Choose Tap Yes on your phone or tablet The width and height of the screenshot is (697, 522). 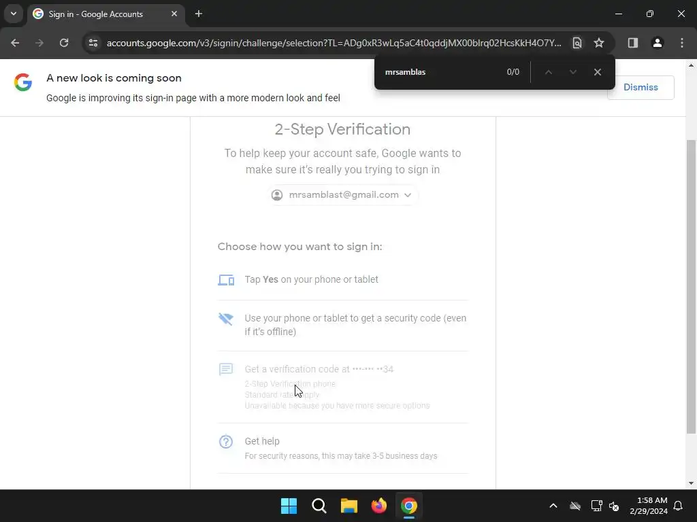pos(342,279)
